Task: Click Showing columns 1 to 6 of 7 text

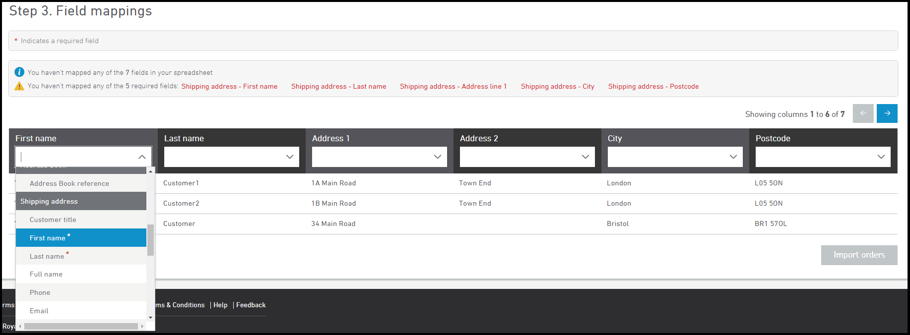Action: point(795,114)
